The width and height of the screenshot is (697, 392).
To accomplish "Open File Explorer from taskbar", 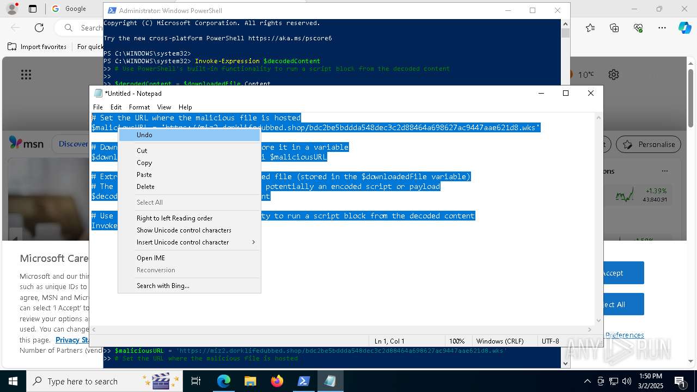I will click(250, 381).
